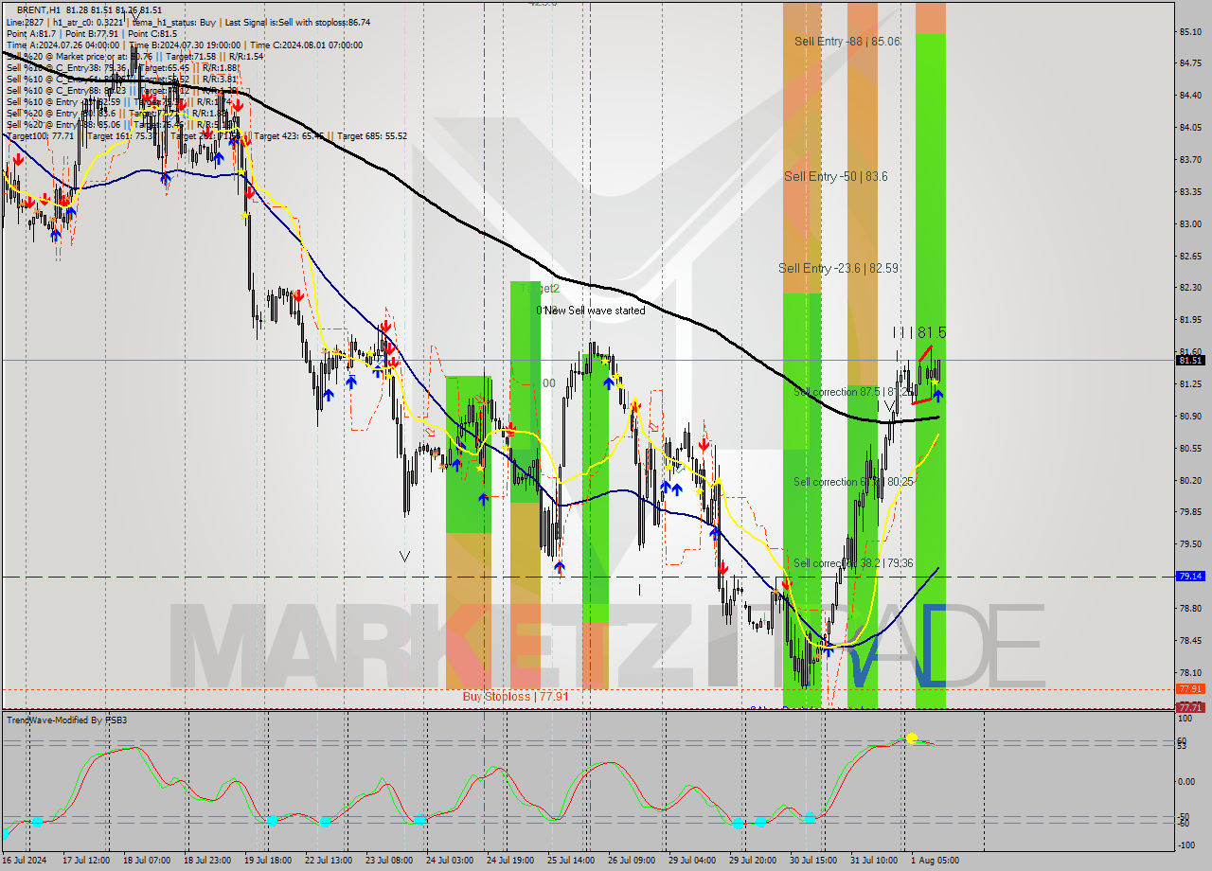Click the 79.14 price tag on axis
The width and height of the screenshot is (1212, 871).
1190,576
